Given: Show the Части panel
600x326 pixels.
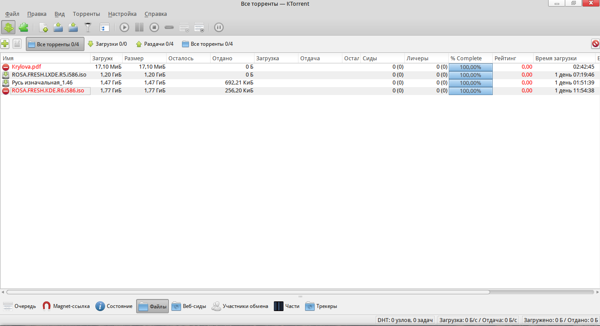Looking at the screenshot, I should pos(287,306).
